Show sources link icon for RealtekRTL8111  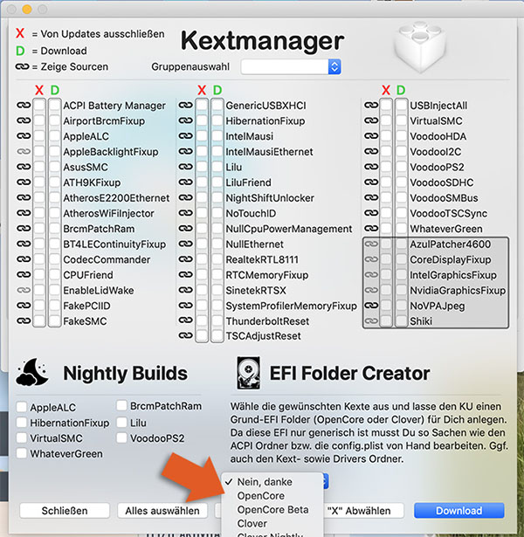(186, 259)
